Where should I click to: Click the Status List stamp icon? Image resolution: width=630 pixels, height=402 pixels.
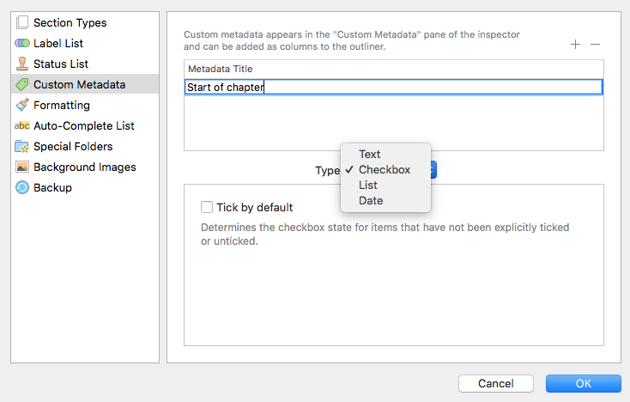pos(22,64)
